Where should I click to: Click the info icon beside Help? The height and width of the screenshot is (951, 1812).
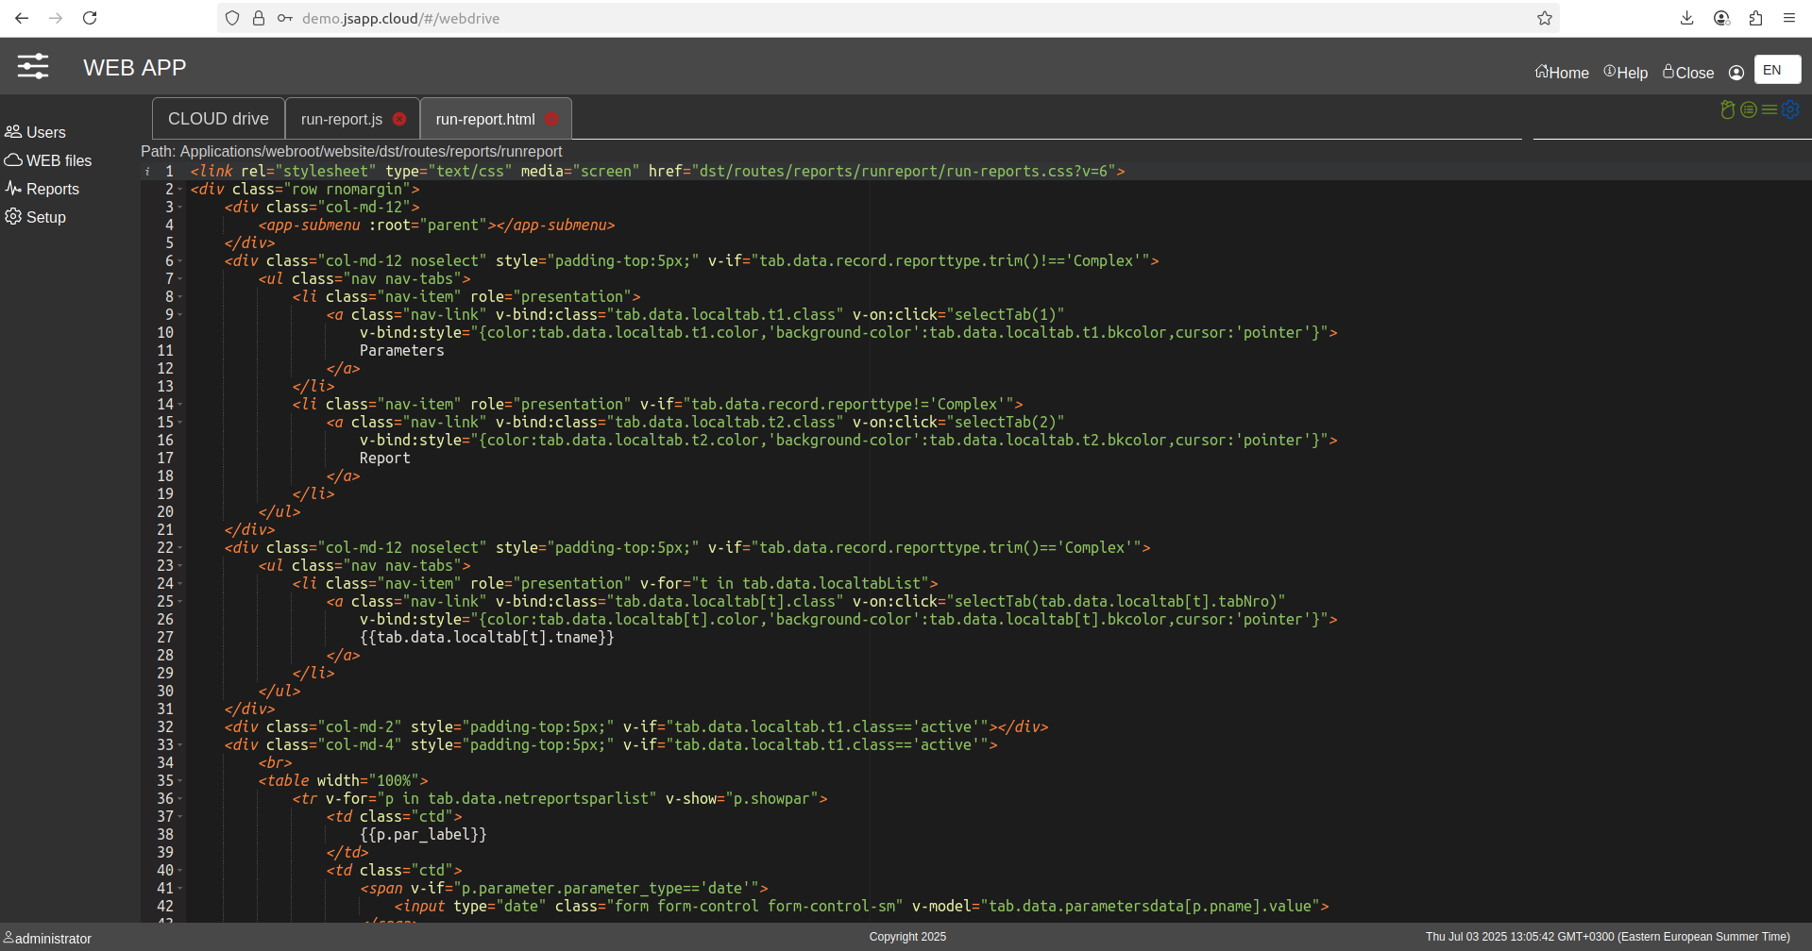pyautogui.click(x=1609, y=71)
